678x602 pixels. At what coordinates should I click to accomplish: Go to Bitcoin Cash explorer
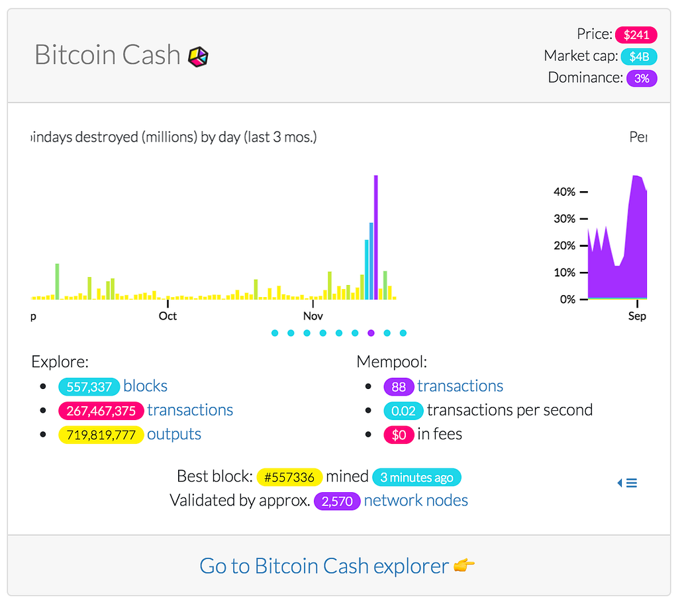coord(324,566)
